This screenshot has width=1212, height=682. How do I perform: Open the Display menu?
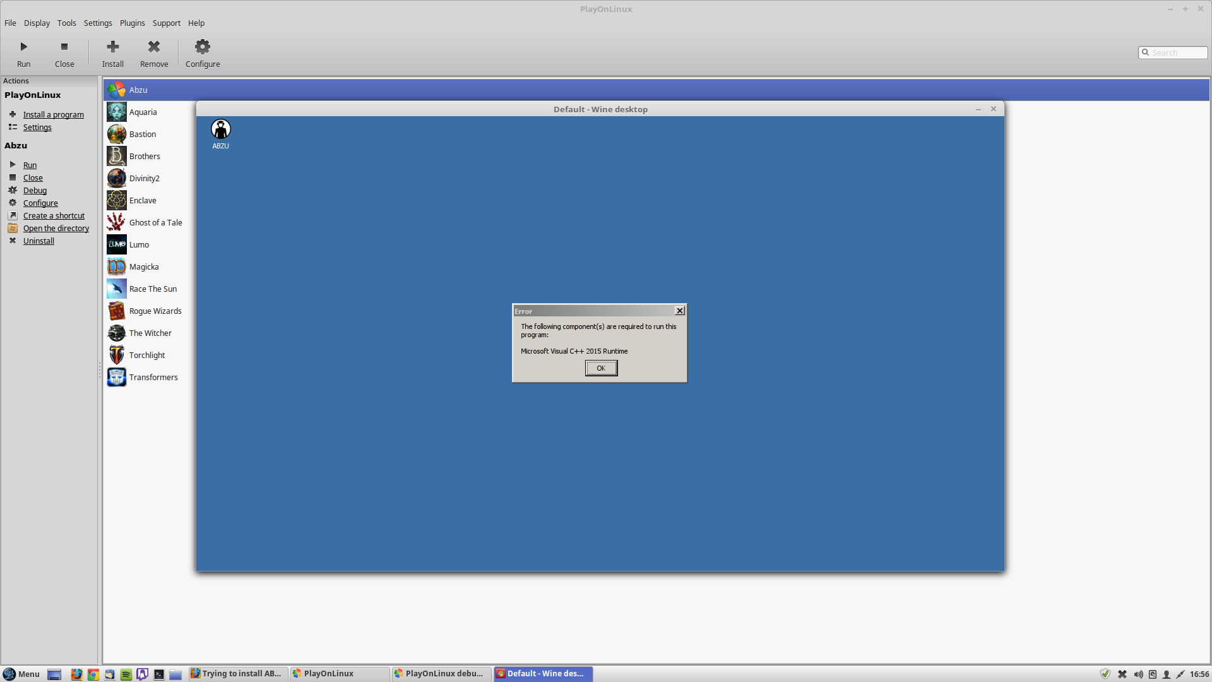click(x=37, y=23)
